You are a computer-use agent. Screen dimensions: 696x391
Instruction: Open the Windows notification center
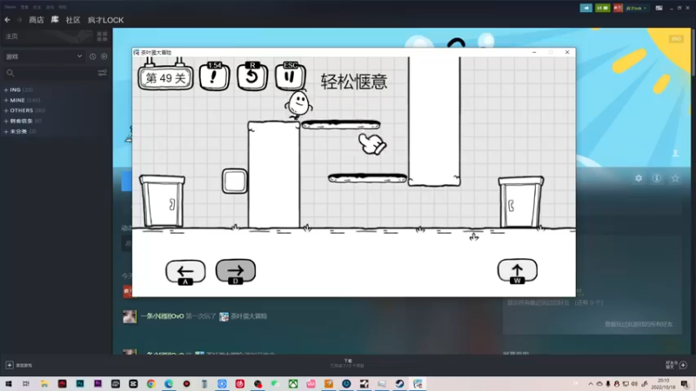tap(685, 384)
